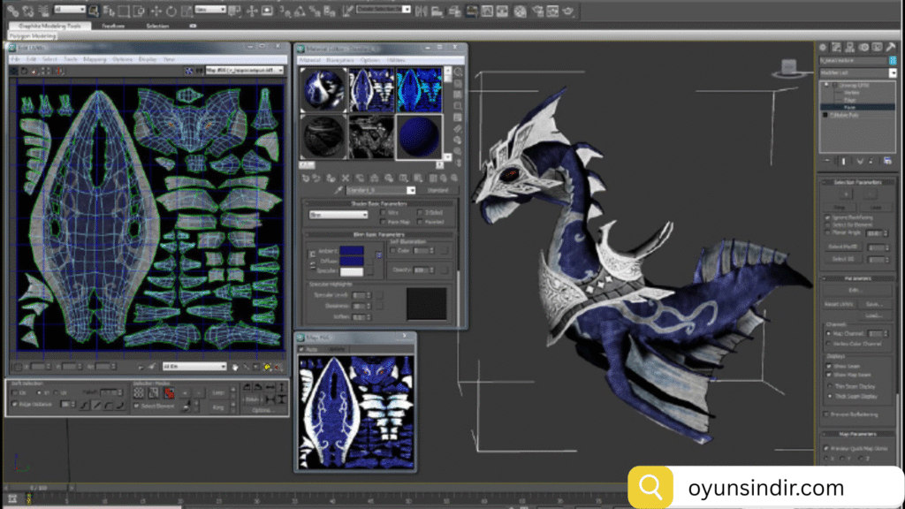Click the material eyedropper pick icon

click(337, 190)
